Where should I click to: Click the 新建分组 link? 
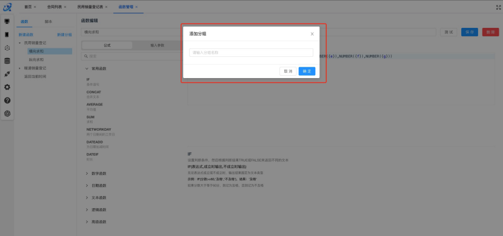64,34
